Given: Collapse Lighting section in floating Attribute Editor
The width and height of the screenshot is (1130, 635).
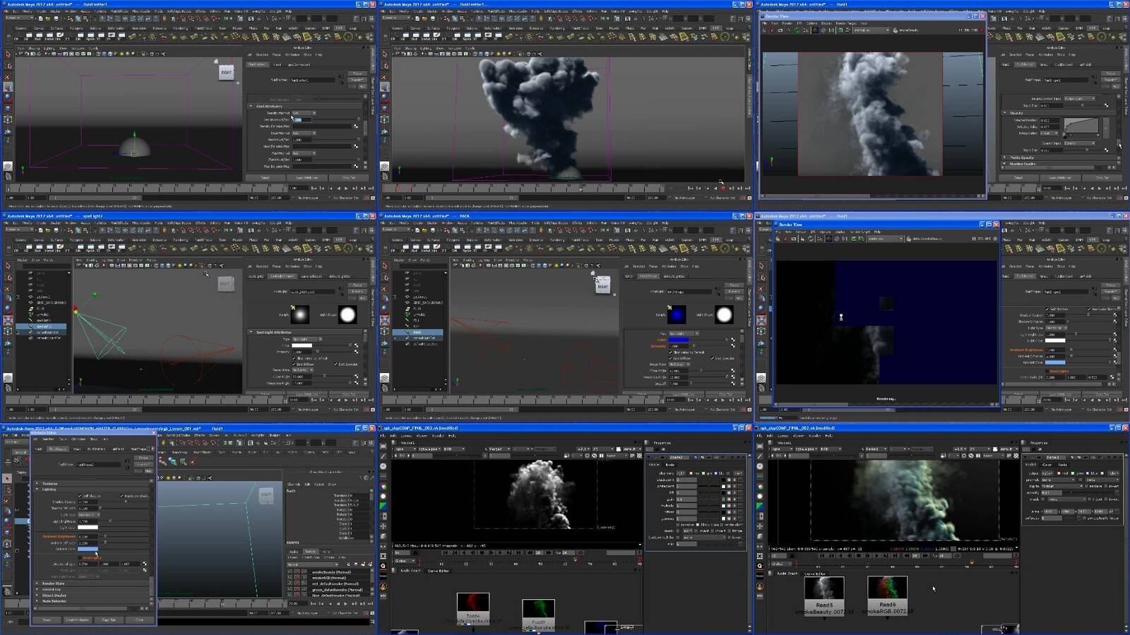Looking at the screenshot, I should pos(37,489).
